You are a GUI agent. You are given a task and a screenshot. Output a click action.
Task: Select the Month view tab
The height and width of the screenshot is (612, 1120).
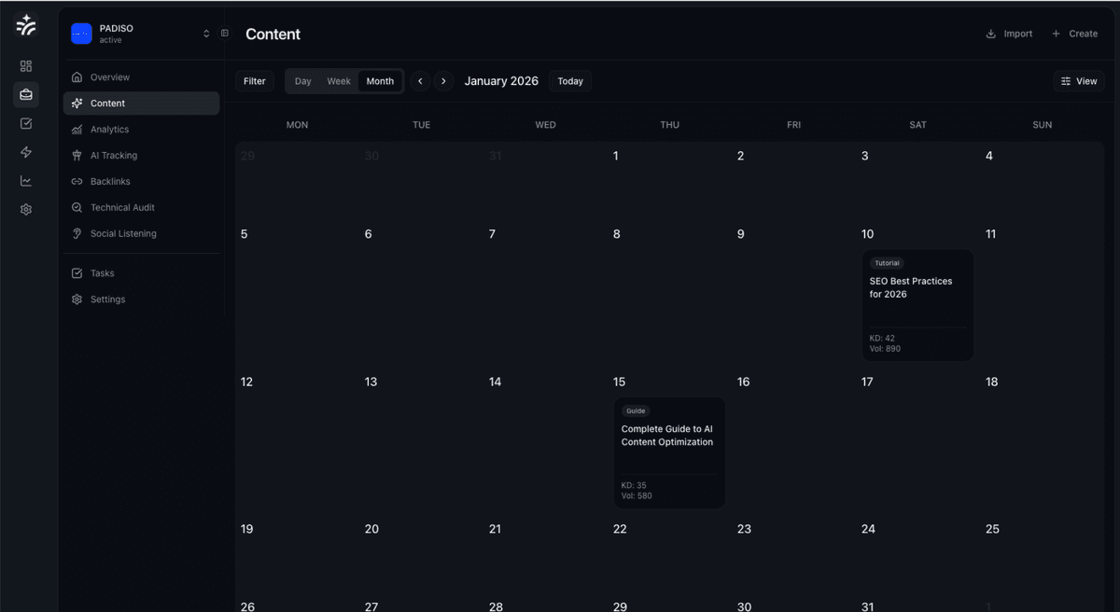coord(380,81)
